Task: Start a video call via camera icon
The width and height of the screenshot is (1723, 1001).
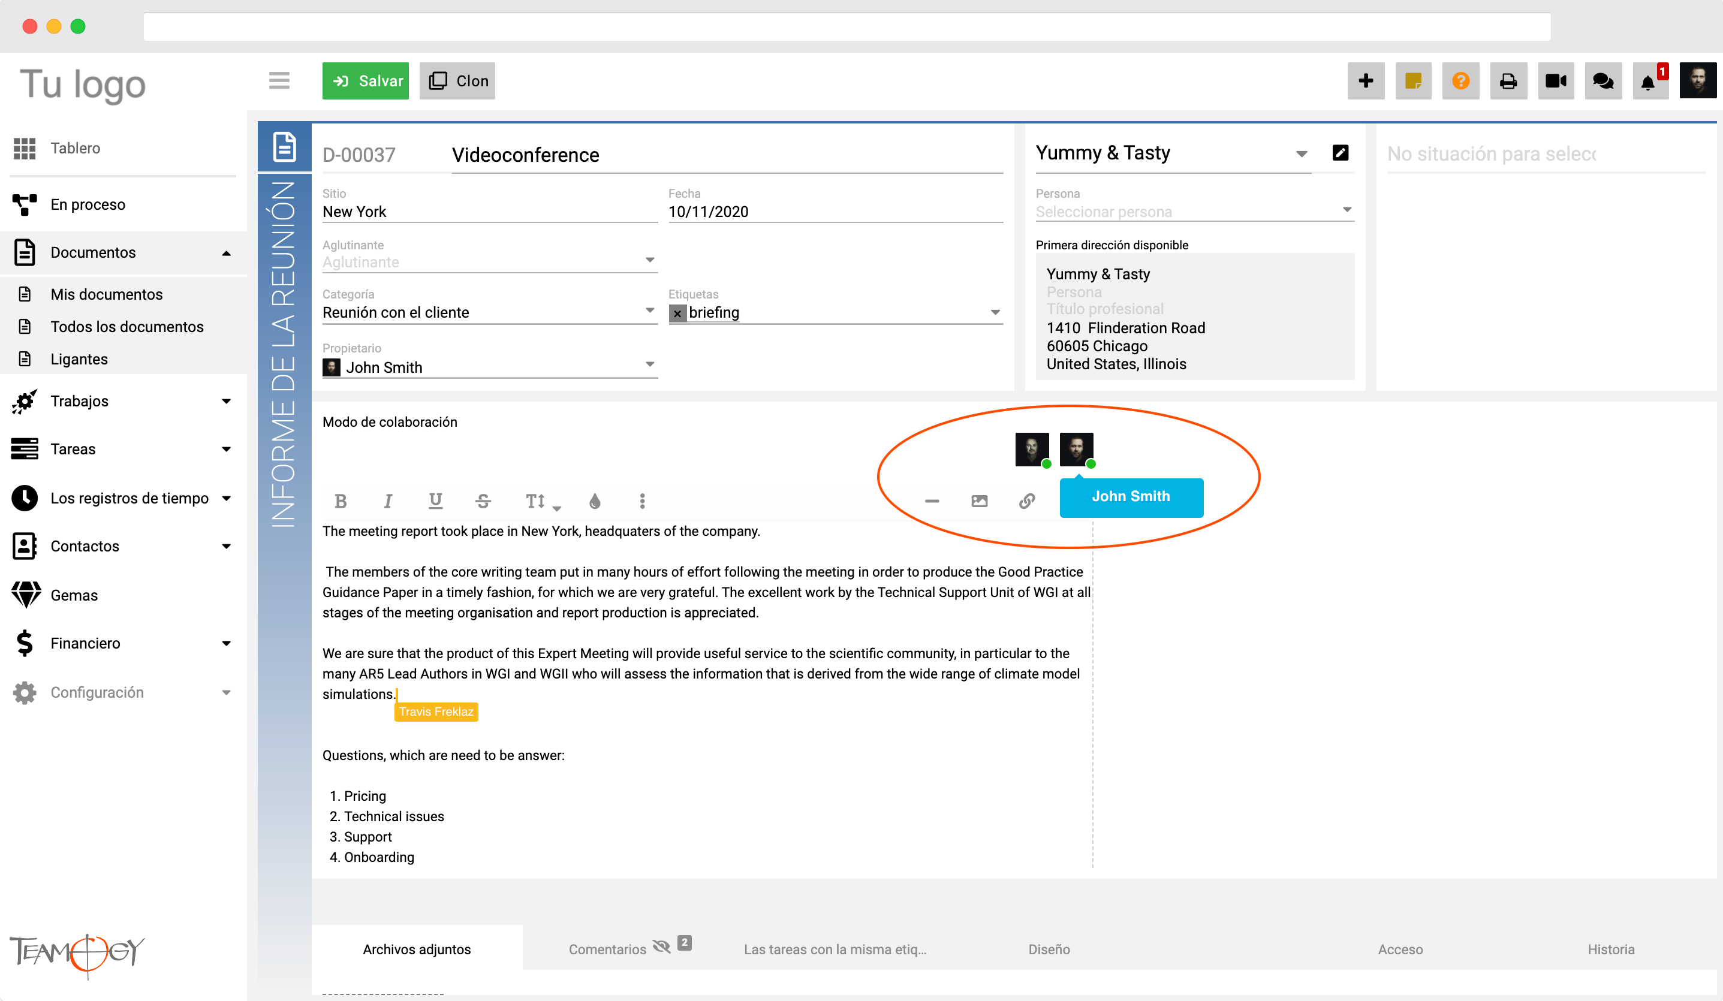Action: [1556, 81]
